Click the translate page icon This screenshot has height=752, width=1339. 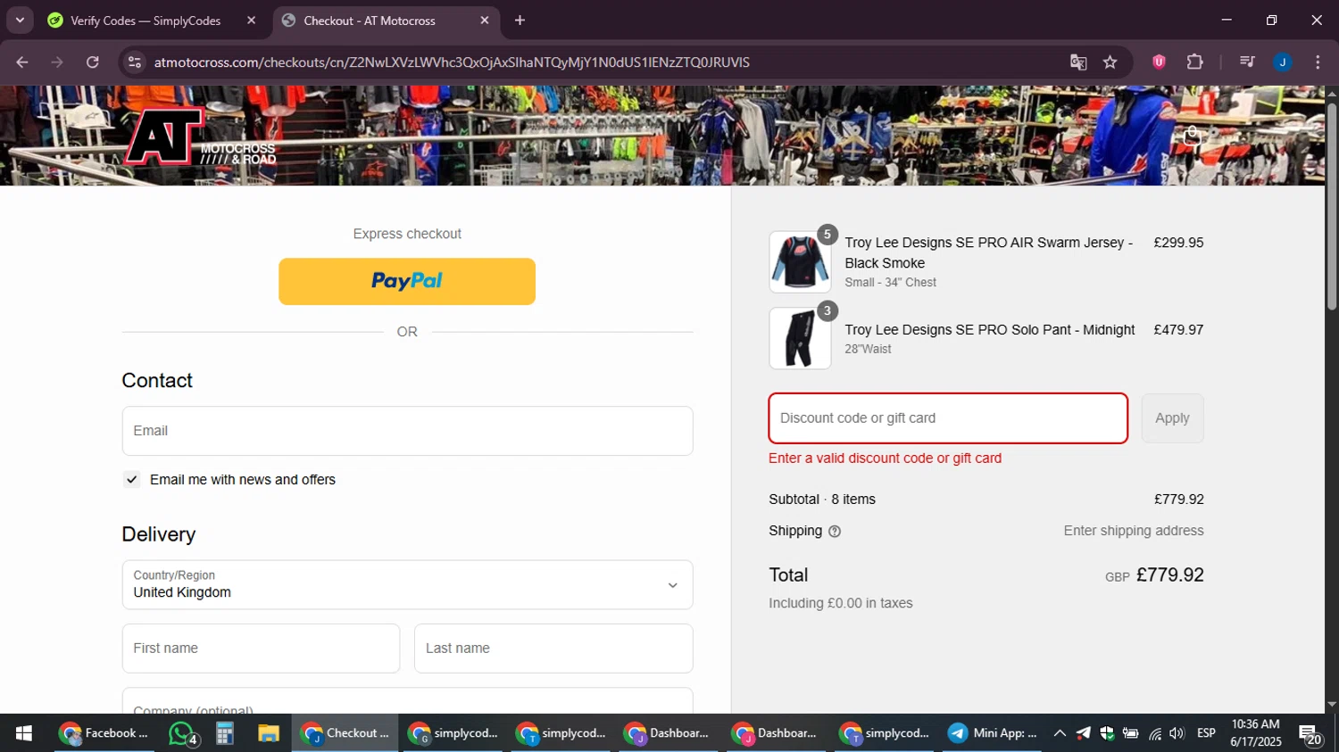[1078, 62]
